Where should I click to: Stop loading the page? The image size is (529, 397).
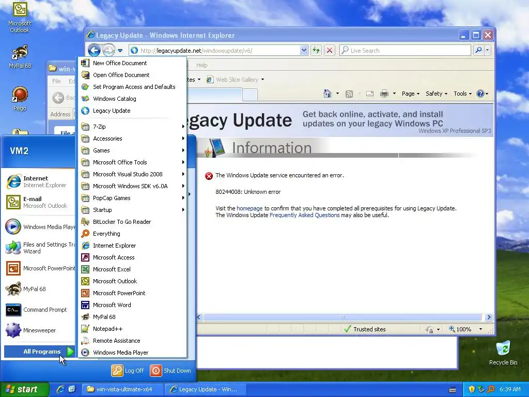[330, 51]
